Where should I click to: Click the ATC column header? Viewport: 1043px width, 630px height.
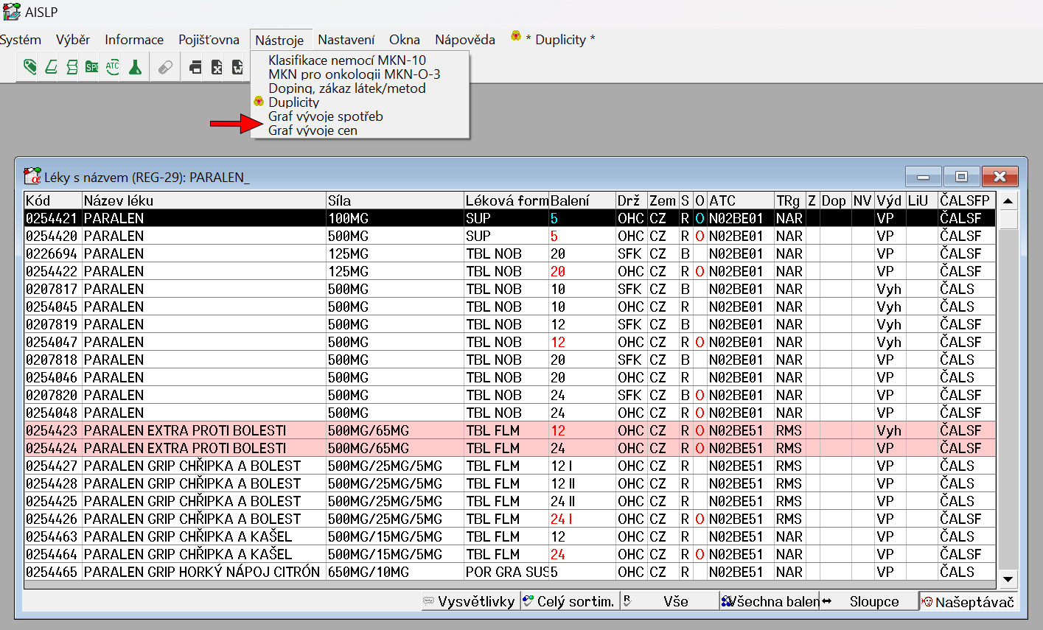[x=741, y=200]
